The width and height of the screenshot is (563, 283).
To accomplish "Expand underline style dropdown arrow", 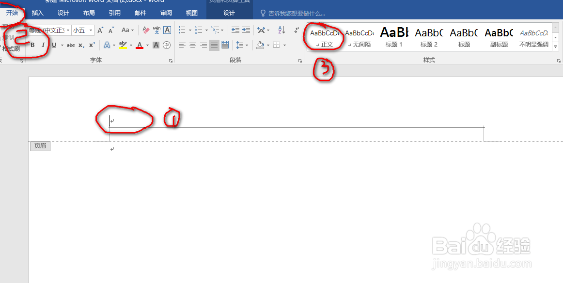I will click(x=62, y=45).
